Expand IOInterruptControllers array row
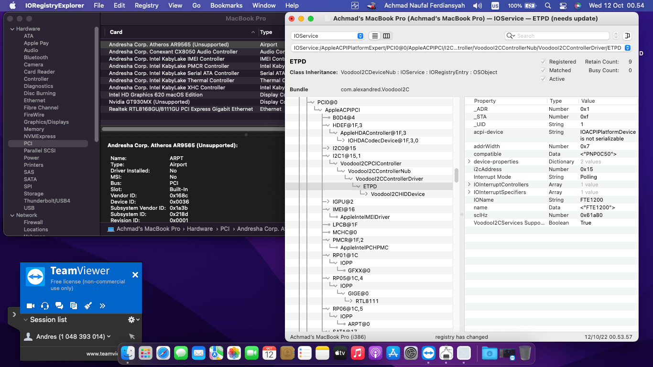 469,184
